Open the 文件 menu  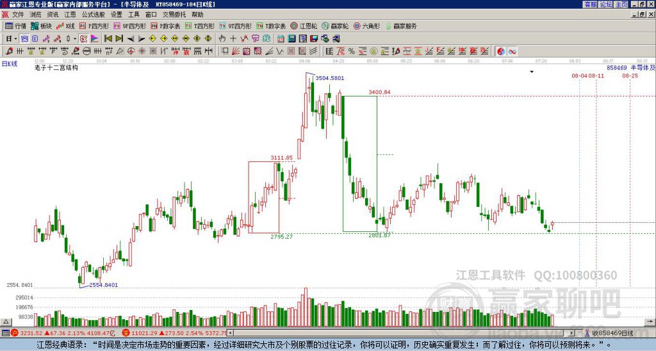18,15
